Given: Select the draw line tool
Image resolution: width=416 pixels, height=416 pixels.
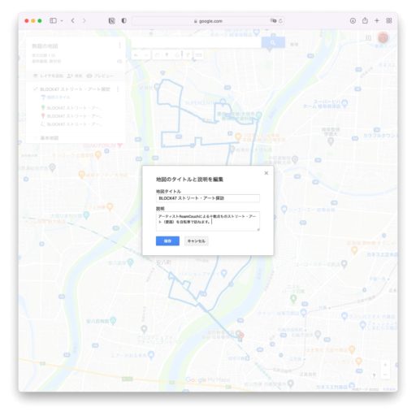Looking at the screenshot, I should [177, 55].
